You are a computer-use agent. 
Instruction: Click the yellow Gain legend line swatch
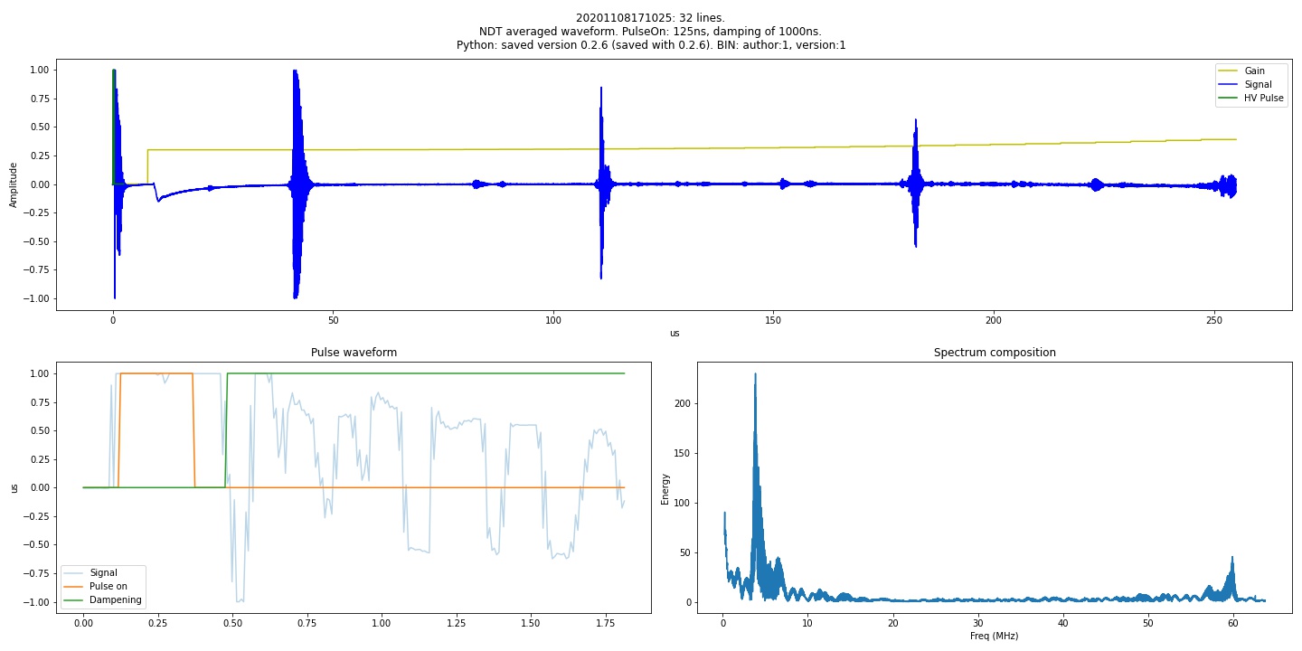coord(1229,71)
